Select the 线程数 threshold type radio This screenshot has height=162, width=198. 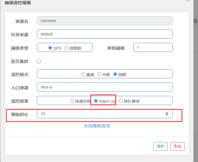tap(66, 48)
